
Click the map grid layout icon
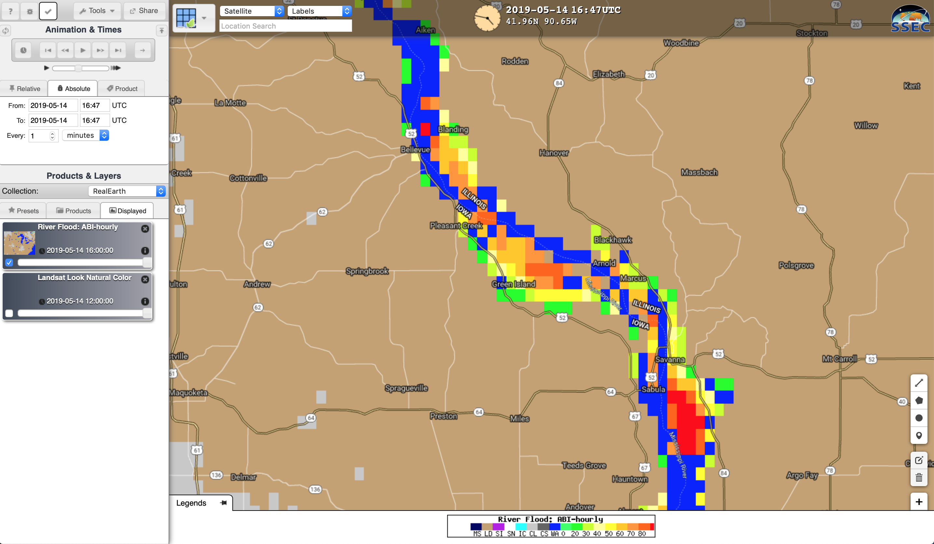pos(186,18)
